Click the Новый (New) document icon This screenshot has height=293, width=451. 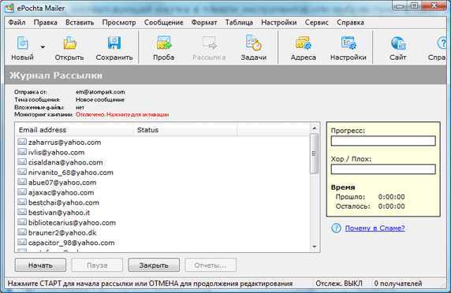22,43
